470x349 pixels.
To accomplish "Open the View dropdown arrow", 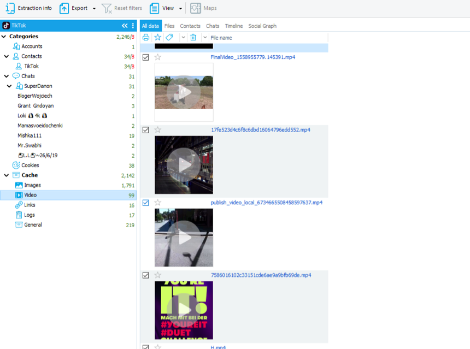I will point(180,9).
